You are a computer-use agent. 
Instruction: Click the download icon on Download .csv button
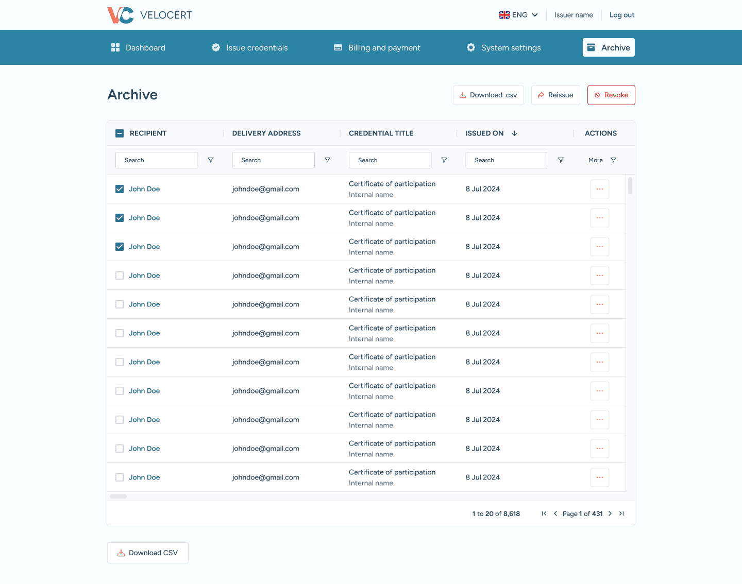click(463, 95)
